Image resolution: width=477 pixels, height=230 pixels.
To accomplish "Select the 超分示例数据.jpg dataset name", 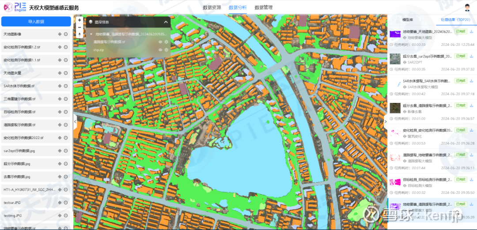I will click(17, 164).
